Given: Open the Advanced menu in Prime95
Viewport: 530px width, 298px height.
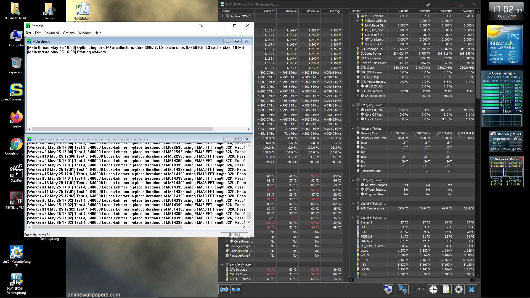Looking at the screenshot, I should click(52, 33).
